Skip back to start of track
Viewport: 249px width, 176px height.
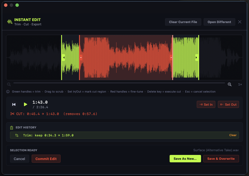(14, 105)
